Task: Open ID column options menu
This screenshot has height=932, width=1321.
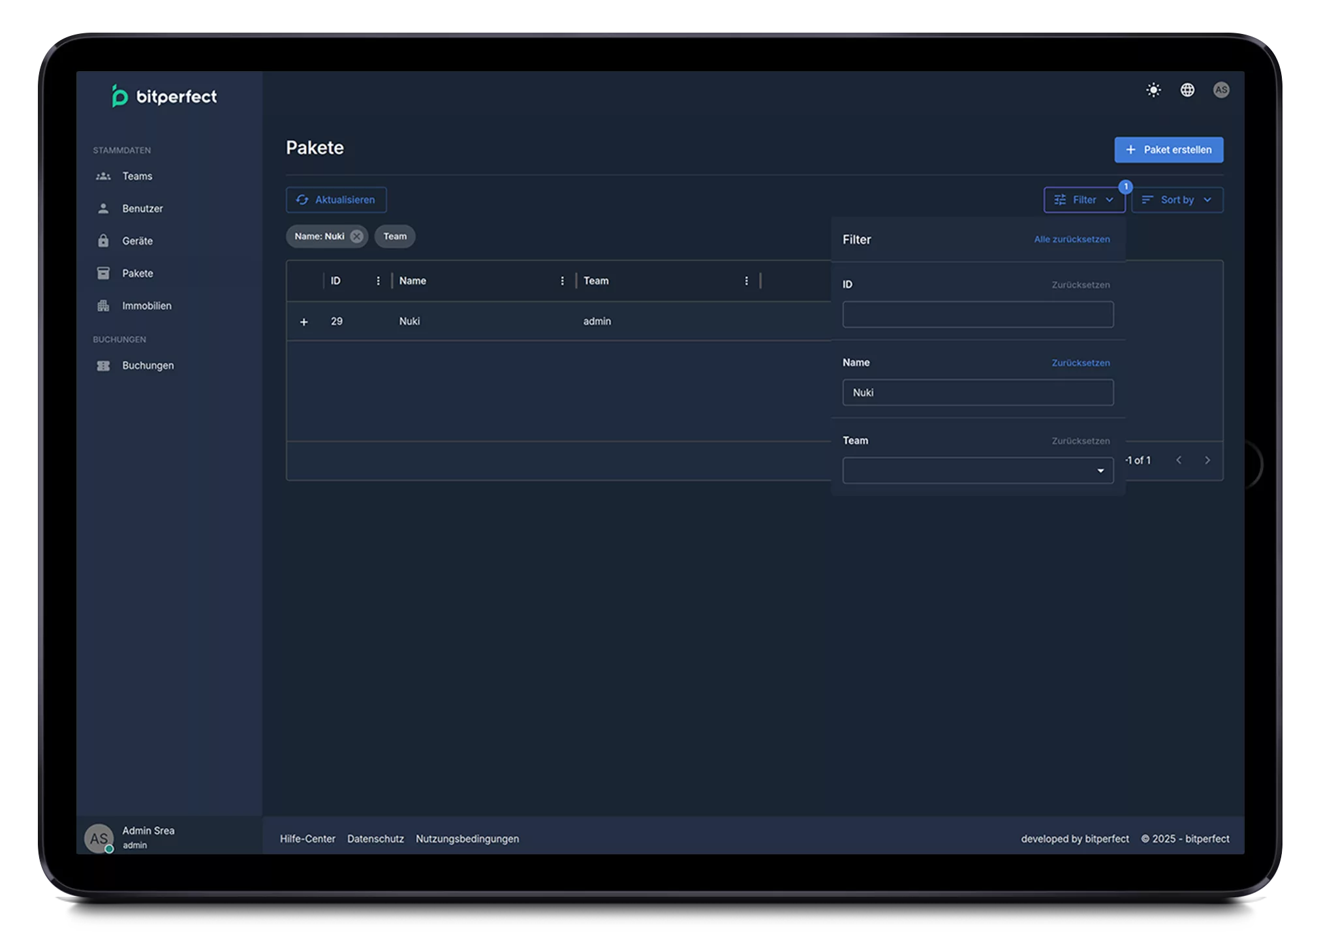Action: point(378,281)
